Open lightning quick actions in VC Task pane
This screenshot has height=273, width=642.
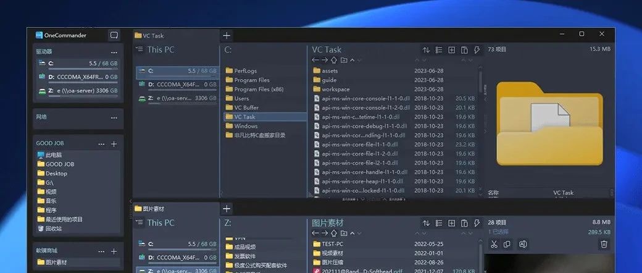tap(477, 50)
